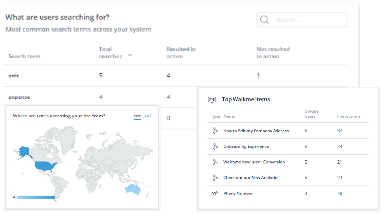Sort by Total searches chevron arrow
This screenshot has width=382, height=213.
pos(130,55)
